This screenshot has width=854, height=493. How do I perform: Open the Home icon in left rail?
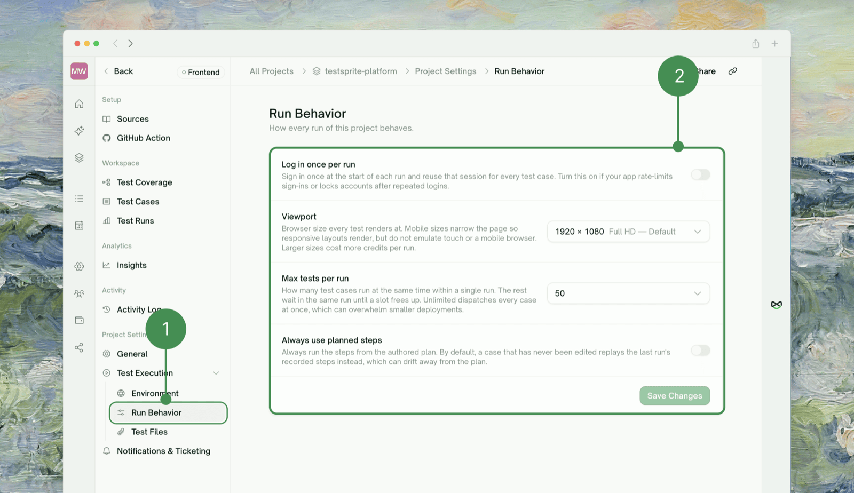pyautogui.click(x=79, y=104)
